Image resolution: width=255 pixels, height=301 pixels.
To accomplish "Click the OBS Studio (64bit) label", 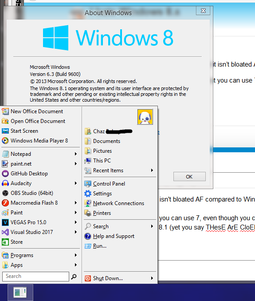I will (32, 193).
